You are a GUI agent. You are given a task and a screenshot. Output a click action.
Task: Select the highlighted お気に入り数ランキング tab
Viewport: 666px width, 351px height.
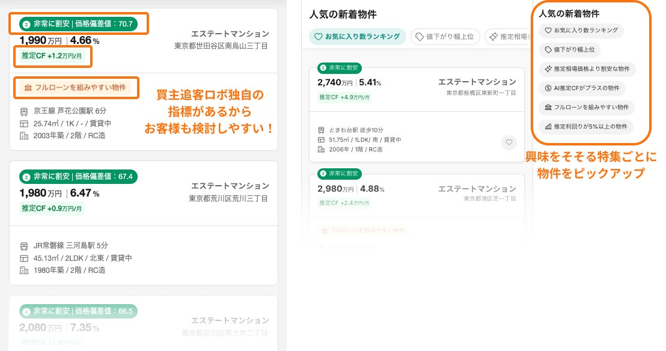[x=357, y=37]
